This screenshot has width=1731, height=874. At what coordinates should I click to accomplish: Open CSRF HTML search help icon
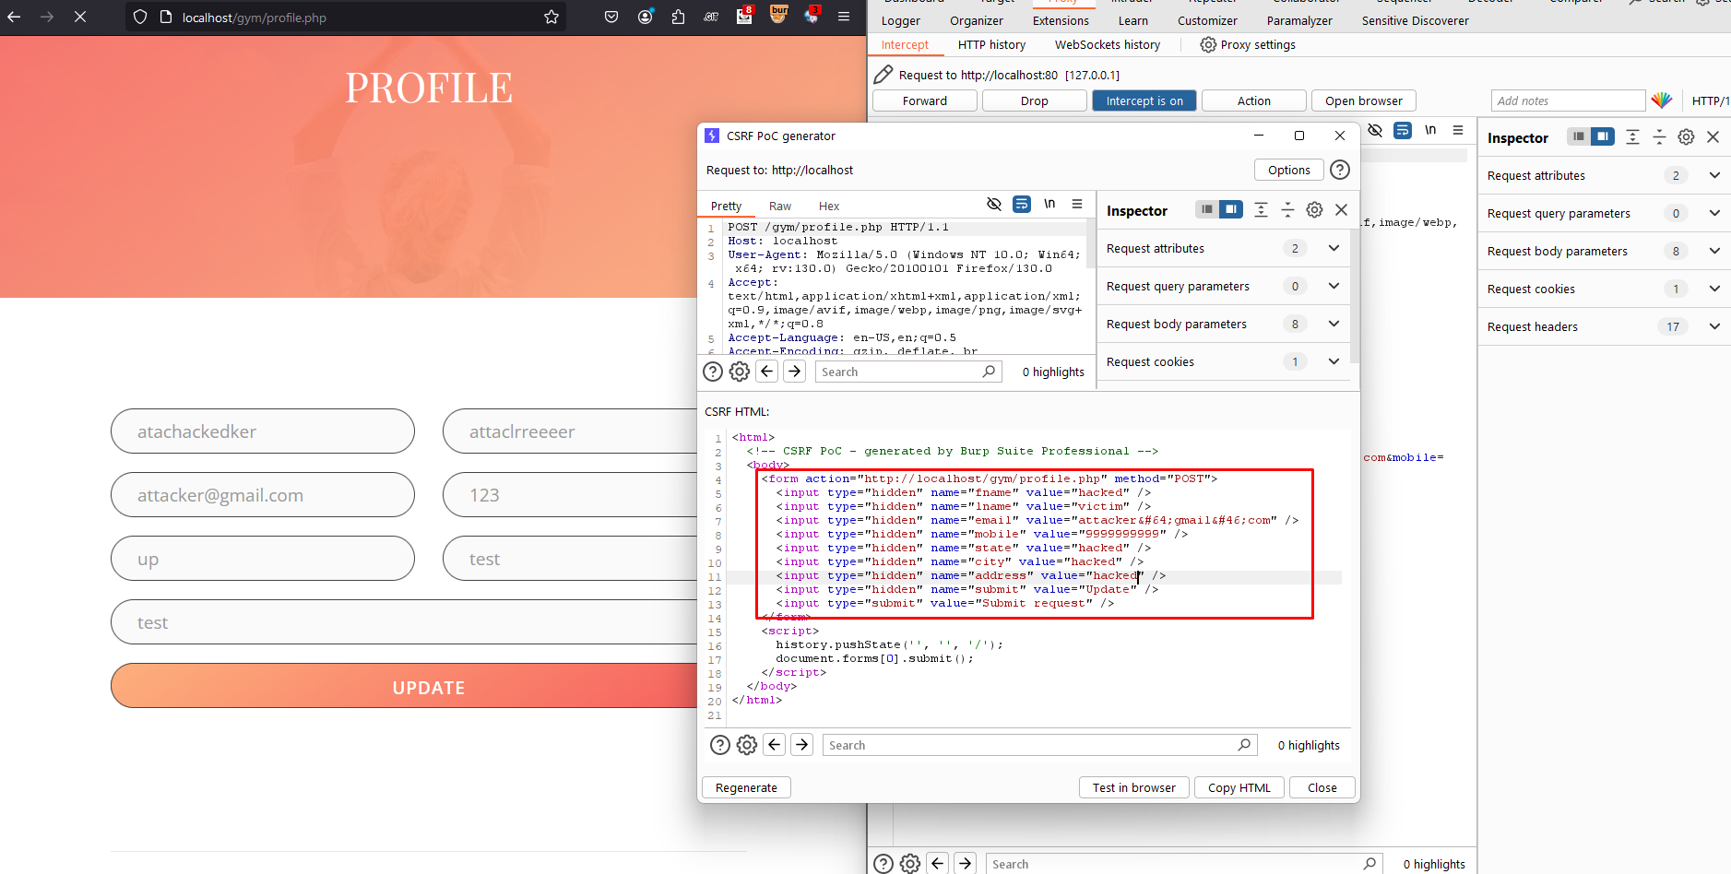[x=720, y=745]
